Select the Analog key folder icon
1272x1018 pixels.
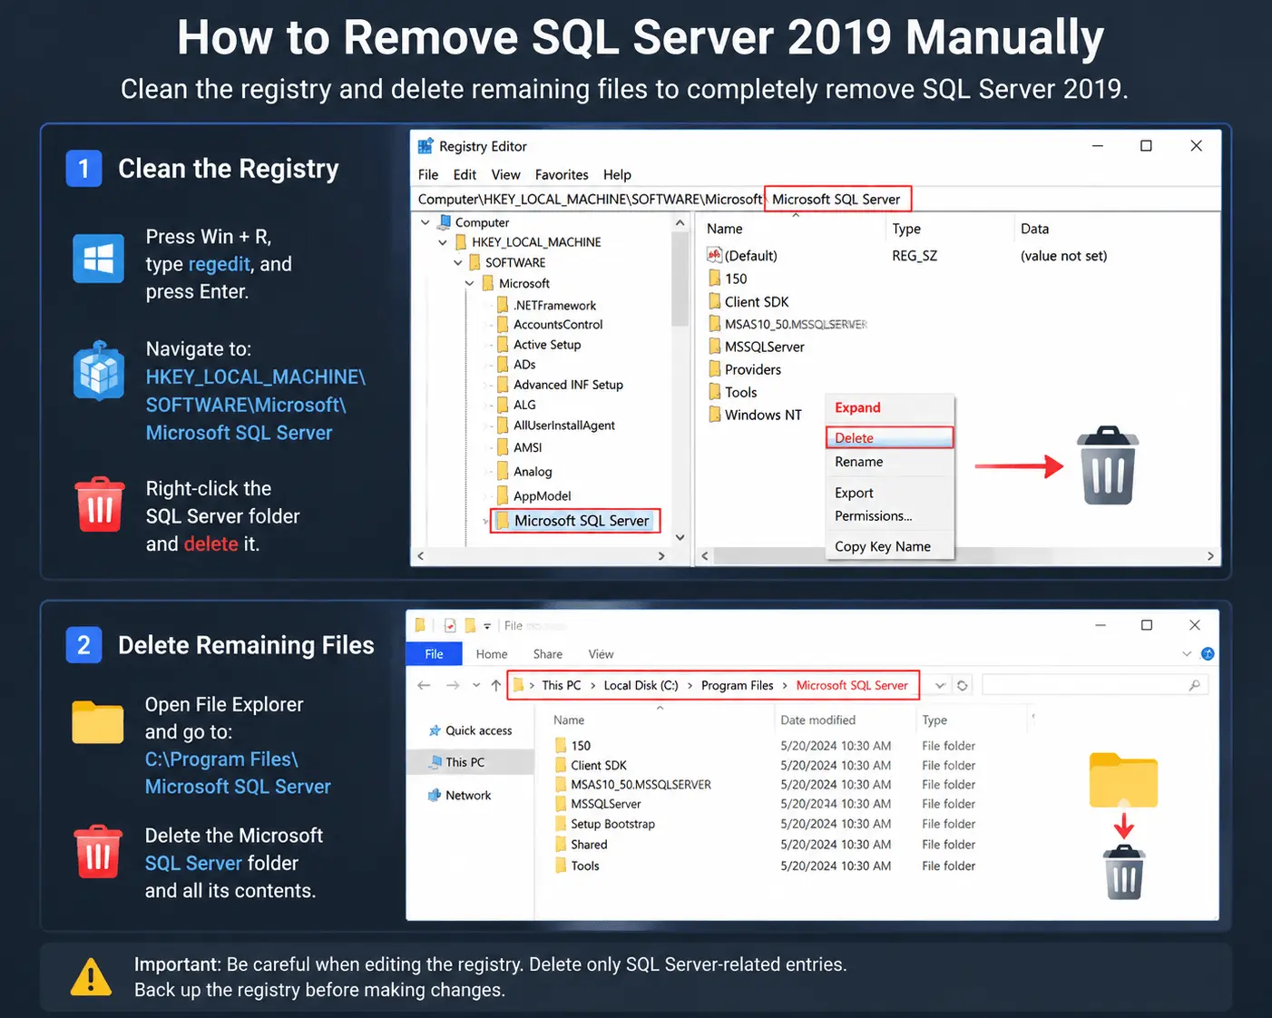(503, 471)
